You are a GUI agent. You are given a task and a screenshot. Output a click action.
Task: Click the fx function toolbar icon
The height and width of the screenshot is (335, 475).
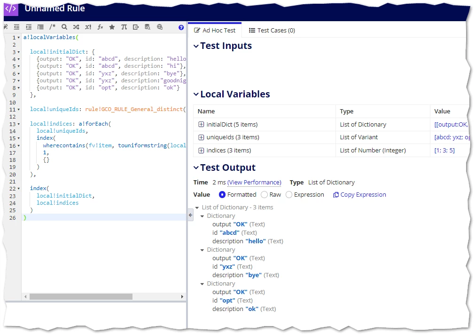100,27
